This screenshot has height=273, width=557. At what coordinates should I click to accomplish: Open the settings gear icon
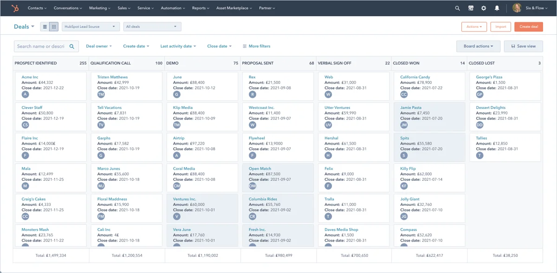tap(484, 8)
